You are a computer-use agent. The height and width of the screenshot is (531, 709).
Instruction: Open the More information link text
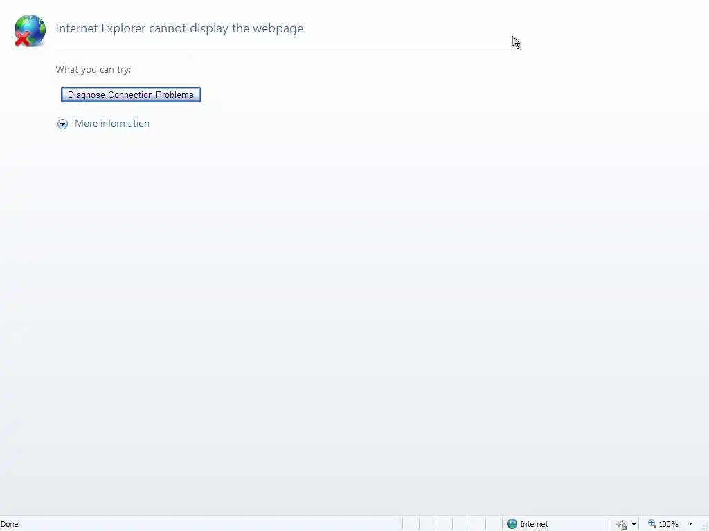(x=112, y=123)
